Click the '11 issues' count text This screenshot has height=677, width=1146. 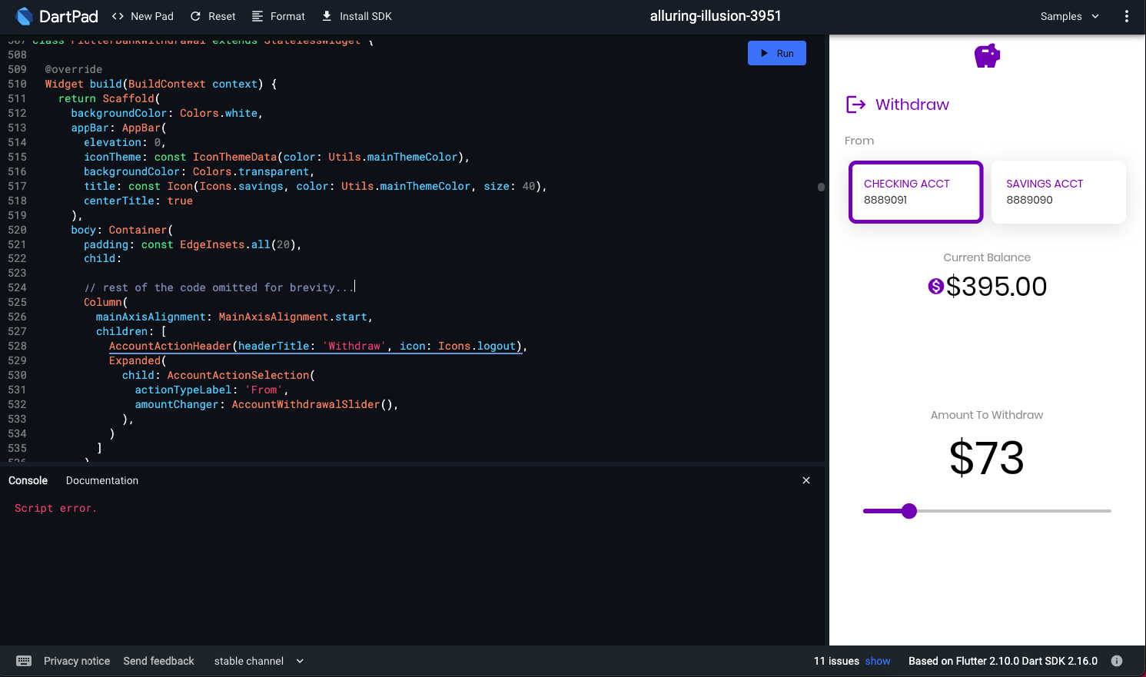click(x=836, y=661)
